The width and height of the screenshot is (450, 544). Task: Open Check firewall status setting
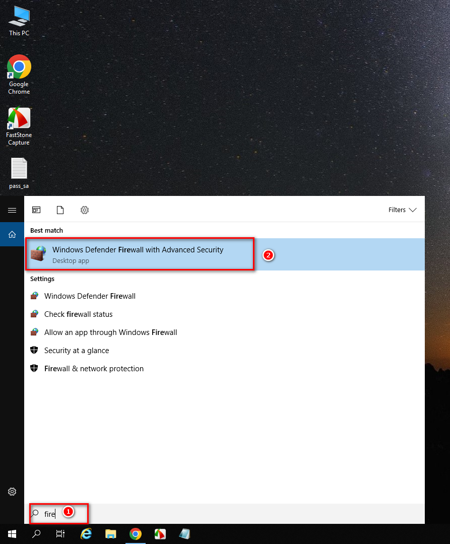pyautogui.click(x=78, y=314)
